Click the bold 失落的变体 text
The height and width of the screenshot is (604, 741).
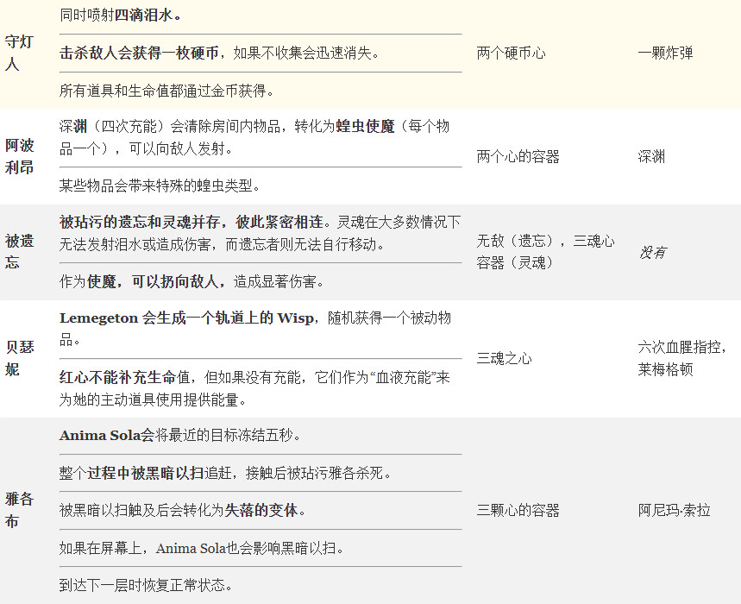pos(261,510)
